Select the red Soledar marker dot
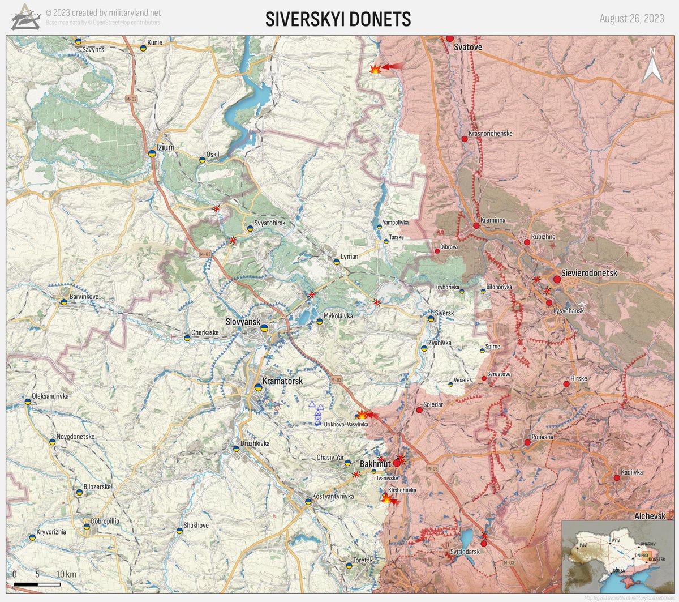679x602 pixels. pyautogui.click(x=419, y=409)
